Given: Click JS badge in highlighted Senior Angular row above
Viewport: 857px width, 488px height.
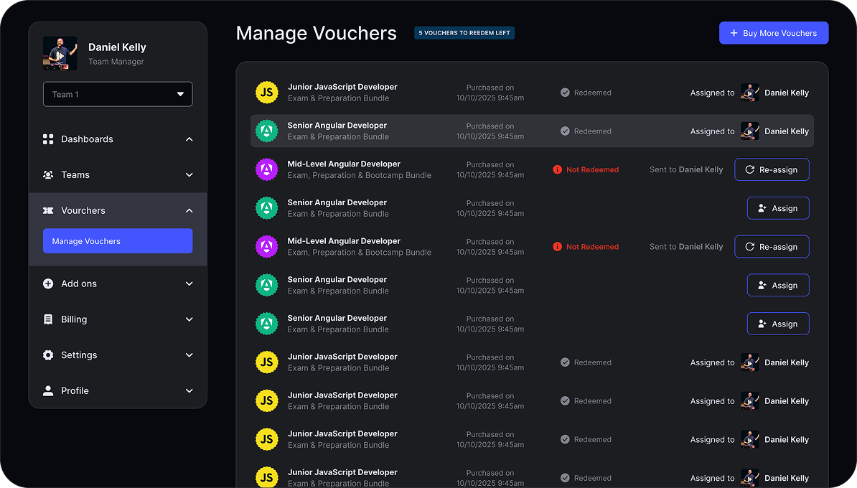Looking at the screenshot, I should click(x=267, y=93).
